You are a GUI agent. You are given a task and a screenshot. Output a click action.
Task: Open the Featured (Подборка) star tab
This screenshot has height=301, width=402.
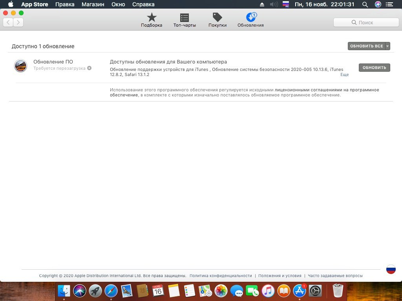(152, 20)
